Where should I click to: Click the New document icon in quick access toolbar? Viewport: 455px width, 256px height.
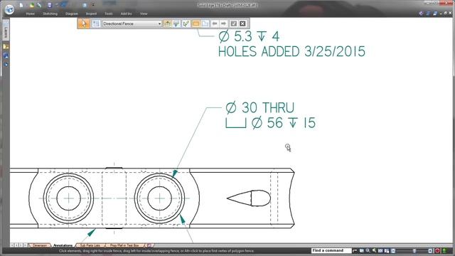tap(21, 5)
